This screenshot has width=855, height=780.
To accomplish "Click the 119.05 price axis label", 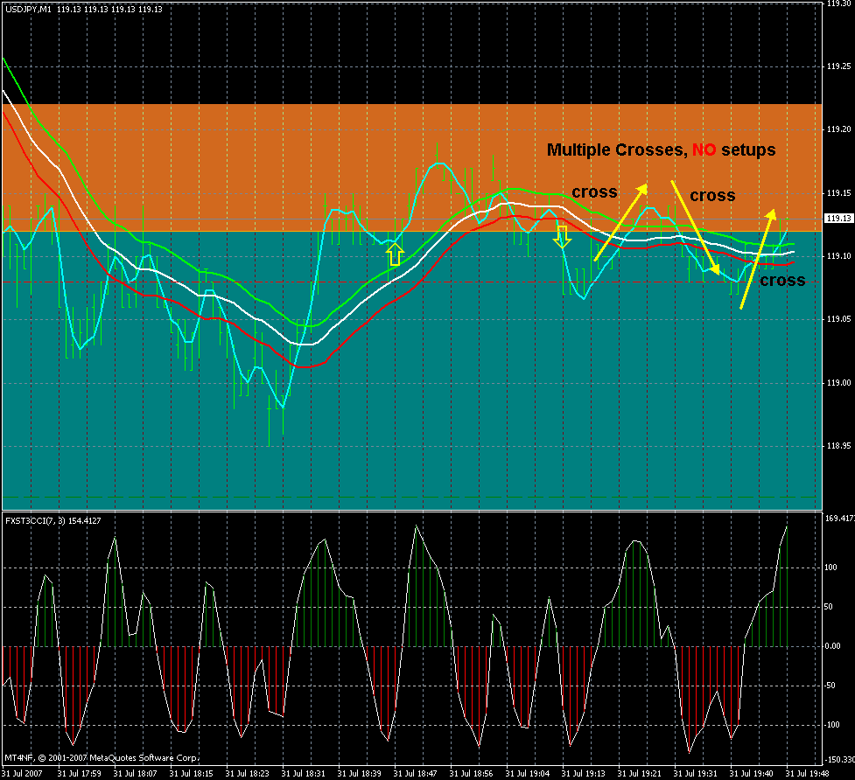I will (x=838, y=319).
